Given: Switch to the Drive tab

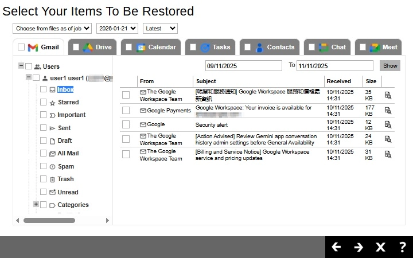Looking at the screenshot, I should tap(92, 47).
